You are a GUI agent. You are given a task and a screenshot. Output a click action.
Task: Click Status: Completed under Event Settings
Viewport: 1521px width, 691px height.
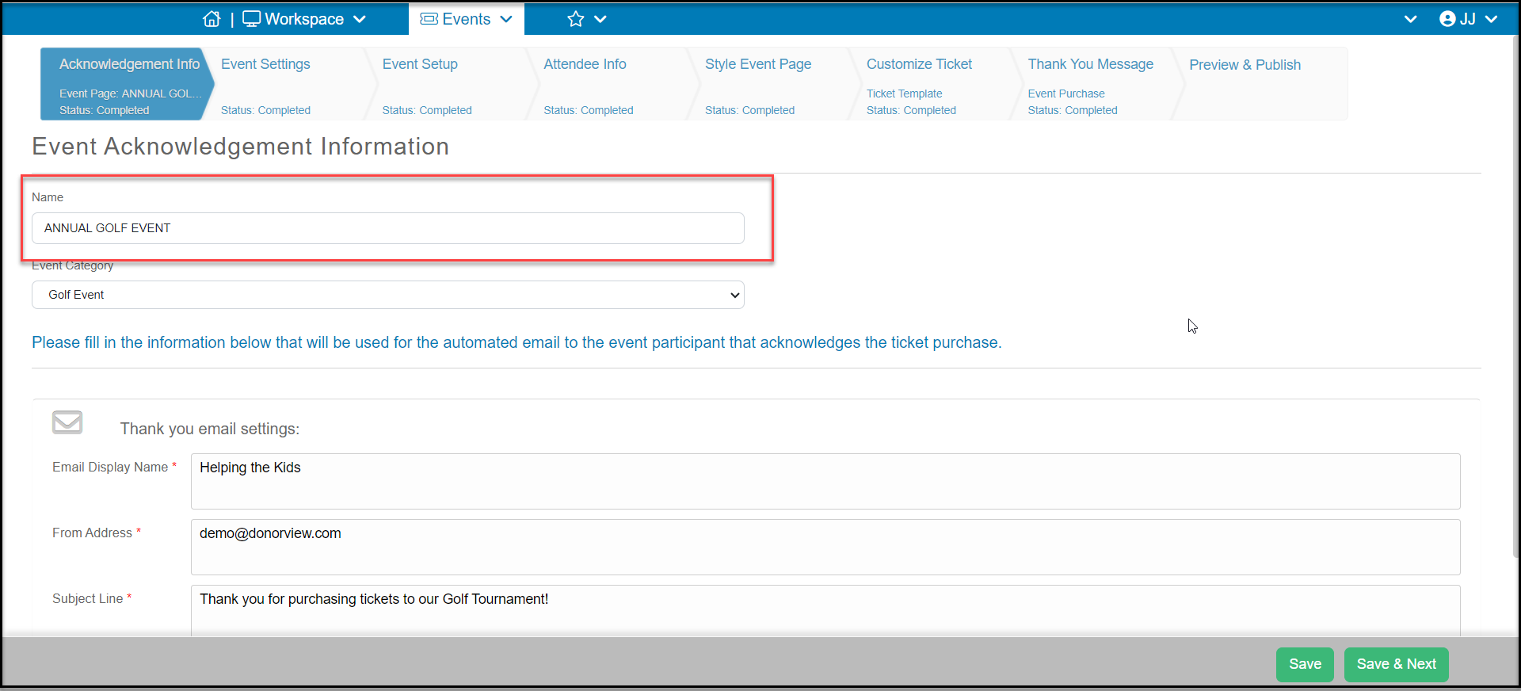[265, 110]
